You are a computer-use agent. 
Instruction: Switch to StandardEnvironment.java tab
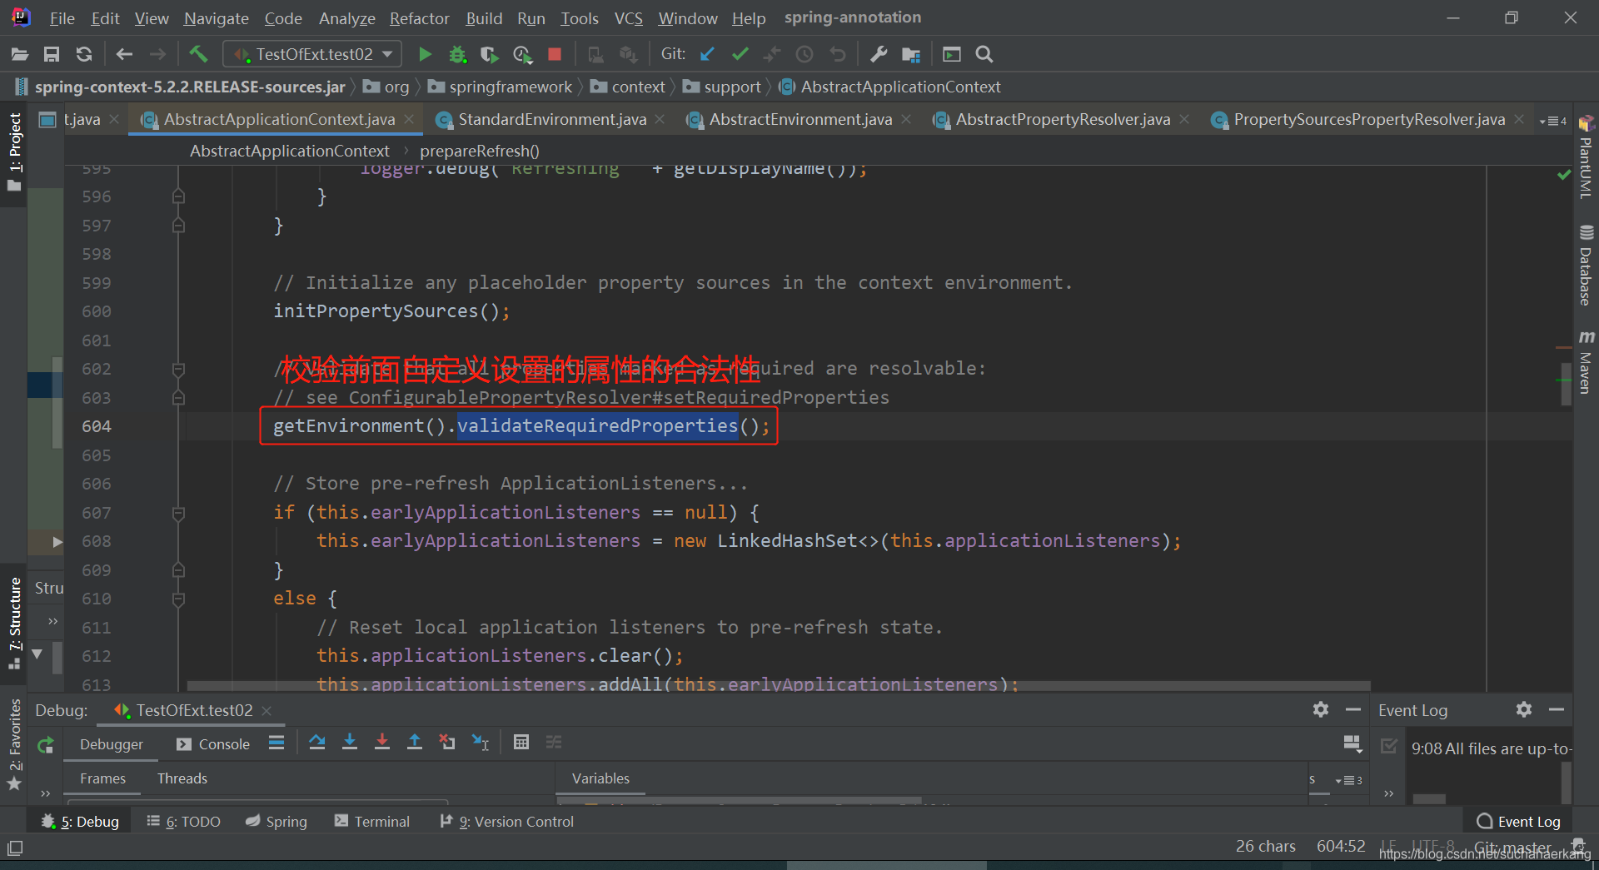pos(552,119)
